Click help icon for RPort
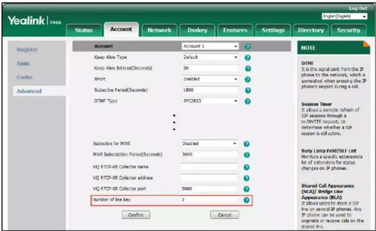This screenshot has height=231, width=376. [248, 80]
